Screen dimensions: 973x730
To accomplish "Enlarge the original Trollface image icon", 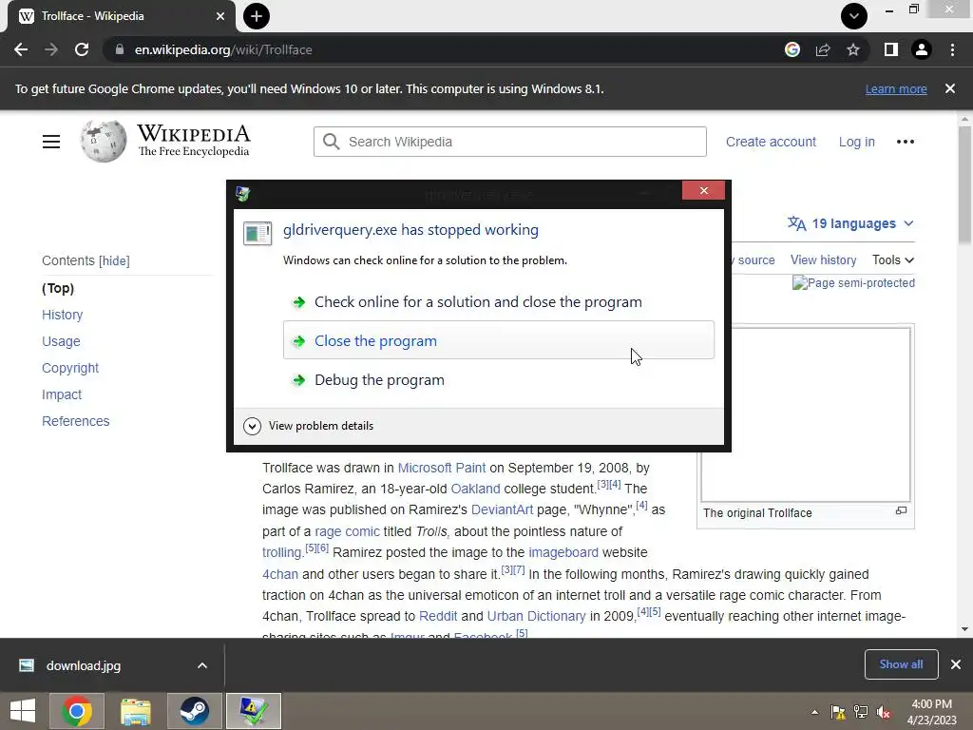I will [x=901, y=510].
